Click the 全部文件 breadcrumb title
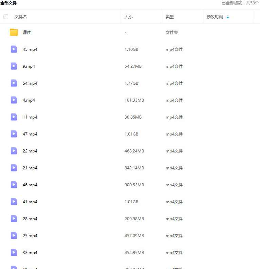 click(x=8, y=3)
